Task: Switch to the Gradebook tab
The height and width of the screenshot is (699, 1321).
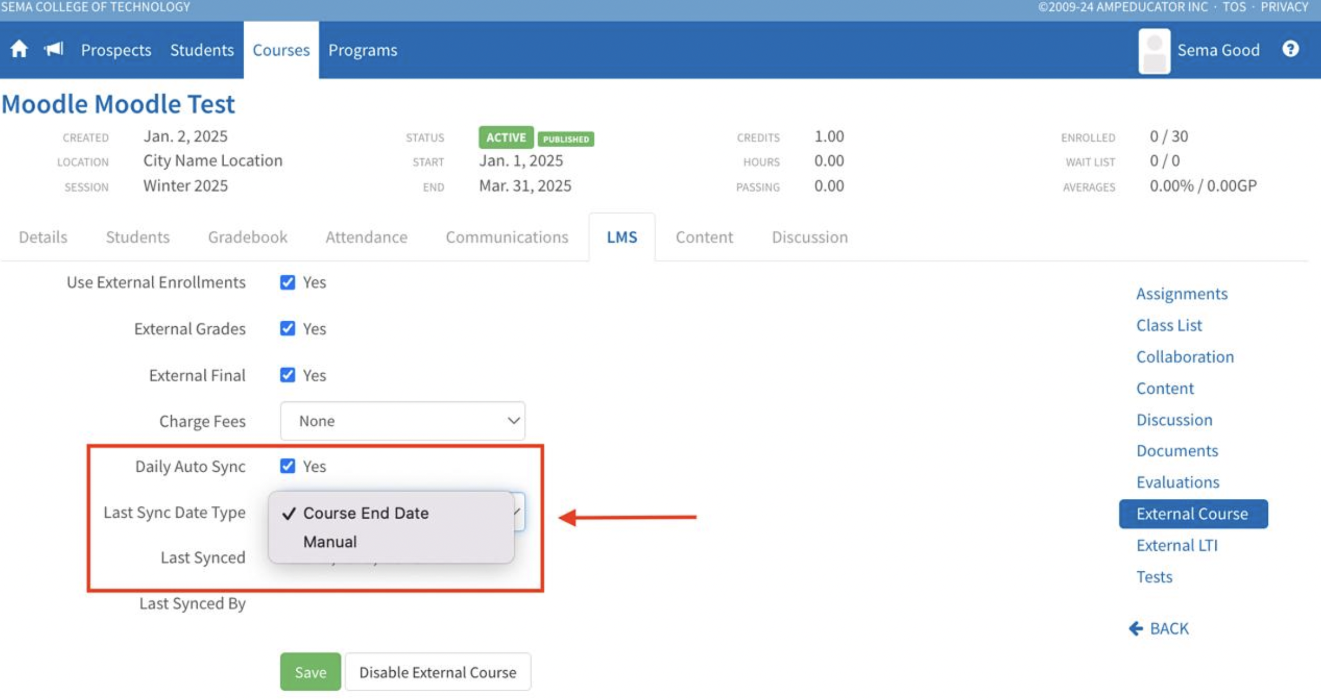Action: pyautogui.click(x=247, y=237)
